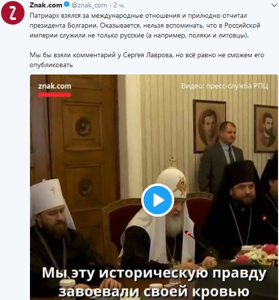Expand the tweet options chevron
The image size is (279, 300).
point(274,5)
